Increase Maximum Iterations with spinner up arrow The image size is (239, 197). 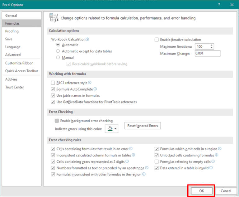click(212, 45)
